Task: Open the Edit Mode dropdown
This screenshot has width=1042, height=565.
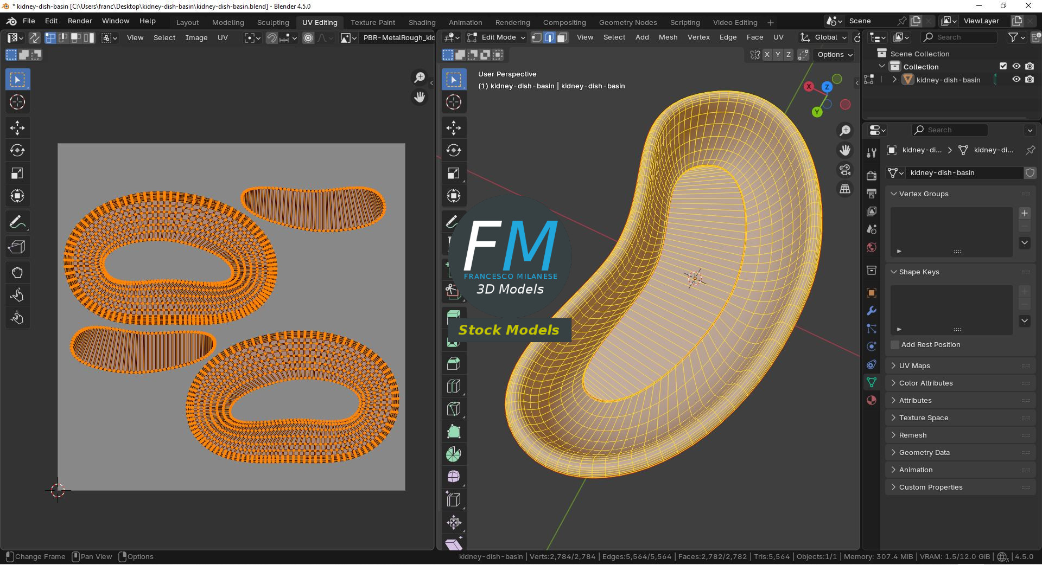Action: 497,37
